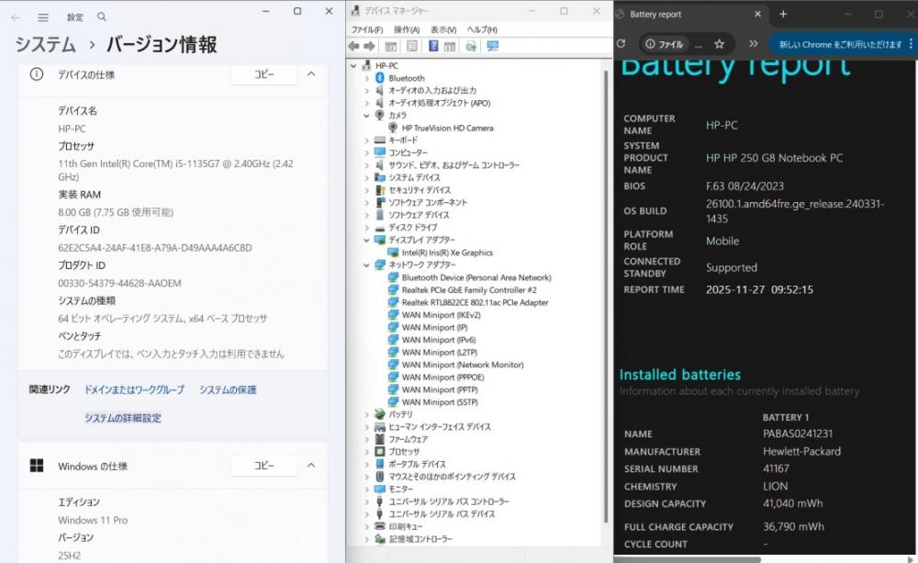Bookmark the Battery report page with star
Viewport: 918px width, 563px height.
(720, 44)
